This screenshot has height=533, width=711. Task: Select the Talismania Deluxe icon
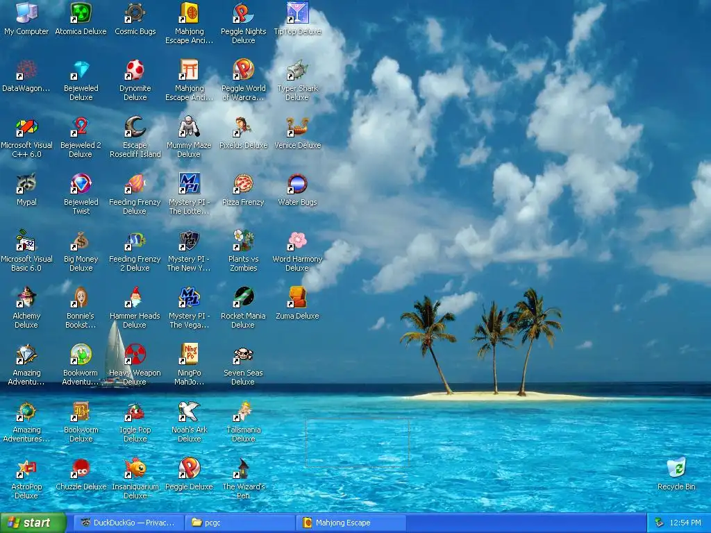244,412
